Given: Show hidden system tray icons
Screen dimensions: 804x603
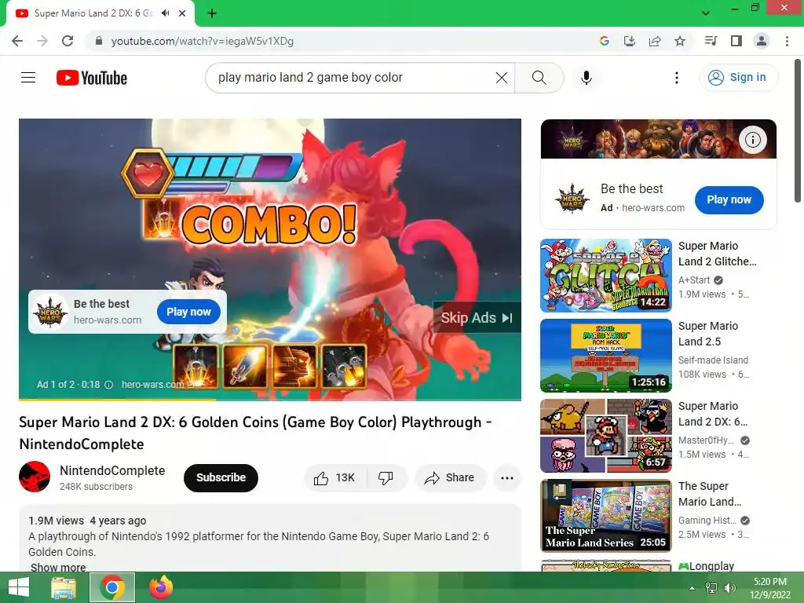Looking at the screenshot, I should (692, 588).
